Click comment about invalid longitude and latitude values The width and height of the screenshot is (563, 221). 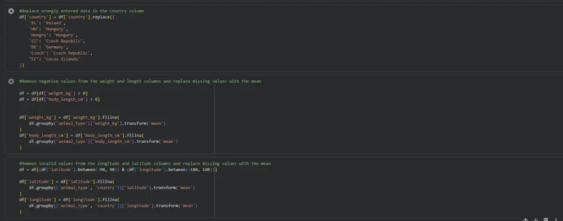[145, 164]
